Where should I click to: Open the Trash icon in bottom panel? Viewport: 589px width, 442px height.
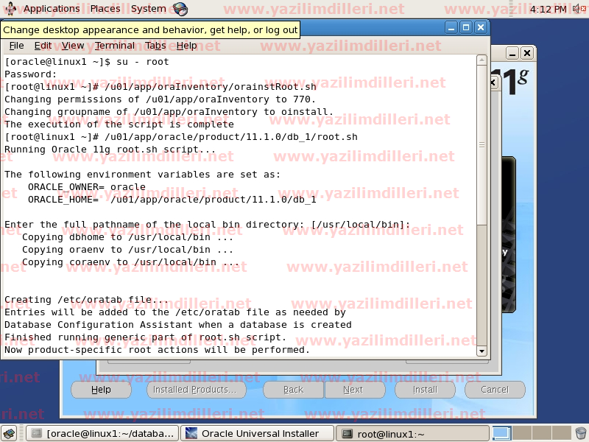pos(580,433)
